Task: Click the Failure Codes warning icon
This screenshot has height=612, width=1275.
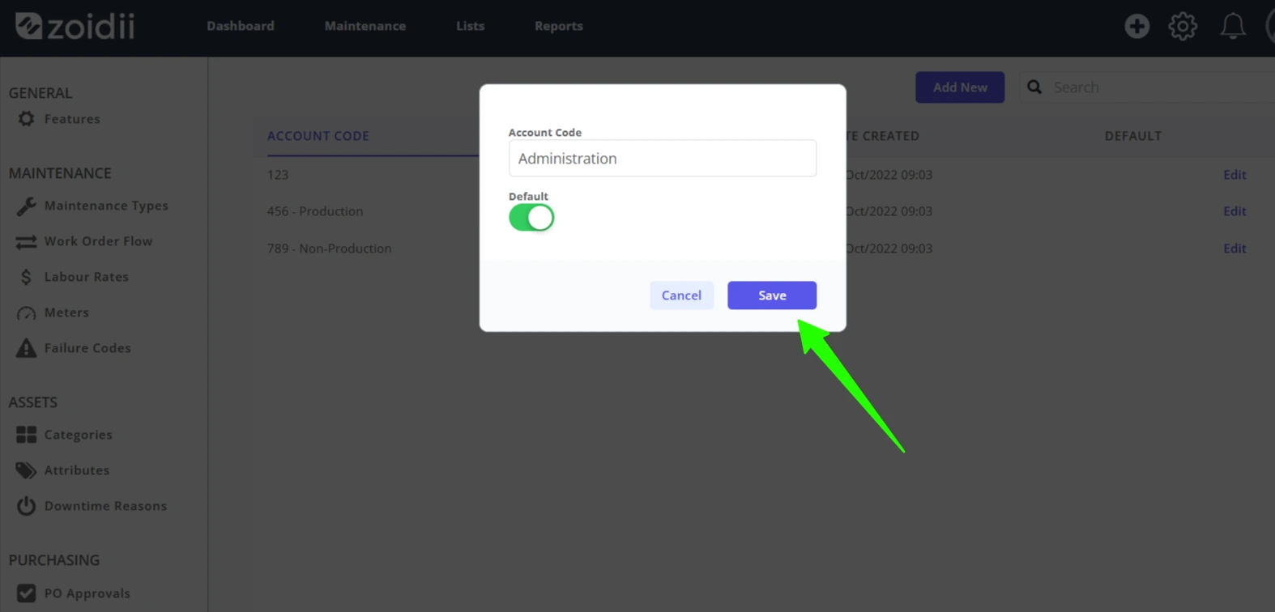Action: click(26, 348)
